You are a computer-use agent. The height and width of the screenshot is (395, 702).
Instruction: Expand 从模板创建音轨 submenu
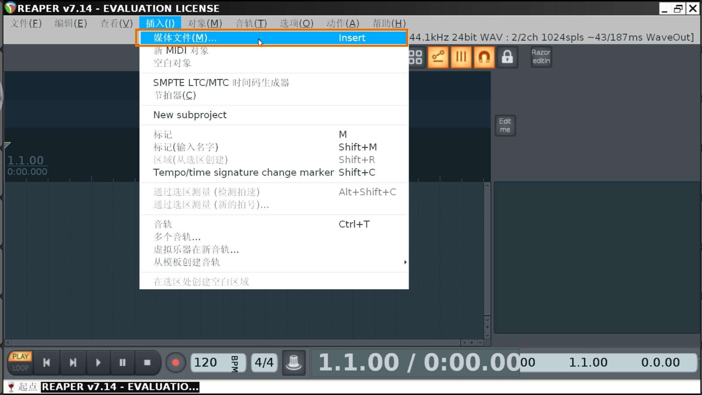click(274, 262)
